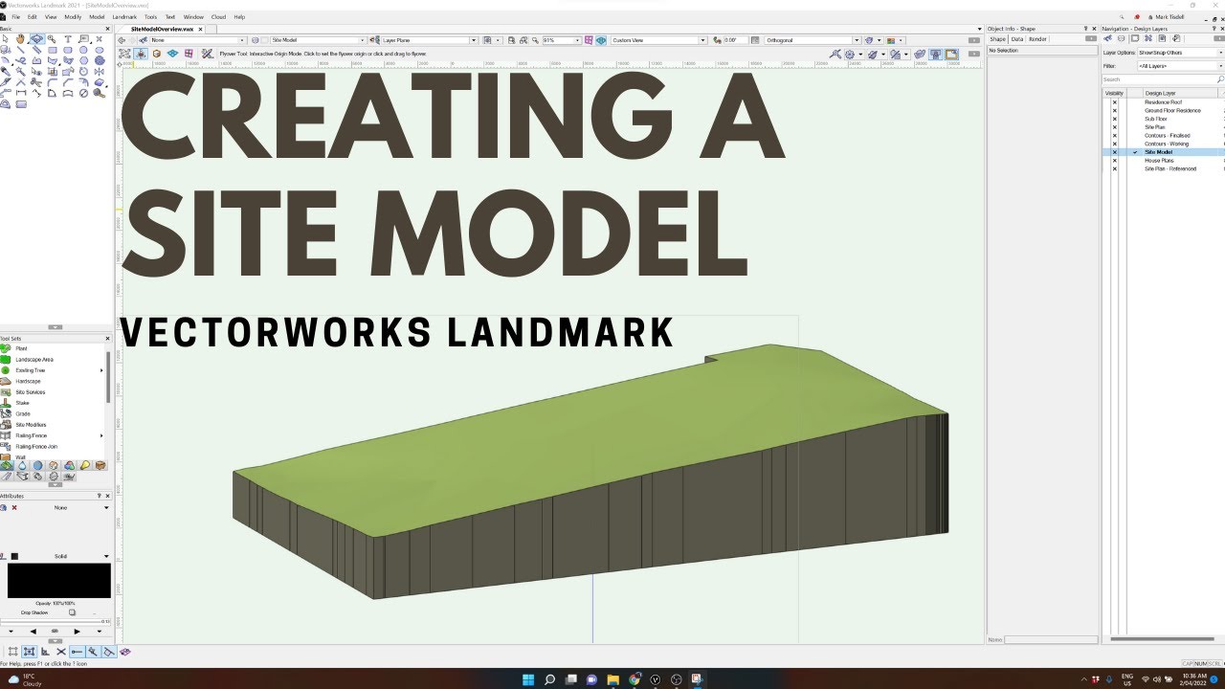The image size is (1225, 689).
Task: Select the Flyover tool in Basic palette
Action: (36, 39)
